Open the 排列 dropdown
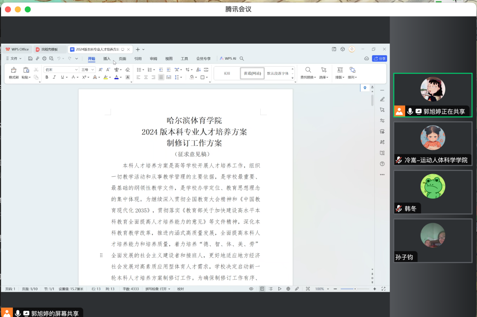This screenshot has height=317, width=477. 352,77
